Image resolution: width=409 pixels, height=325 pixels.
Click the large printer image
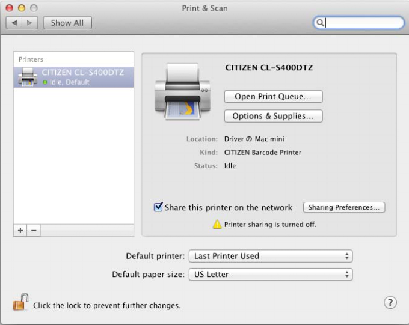[183, 91]
